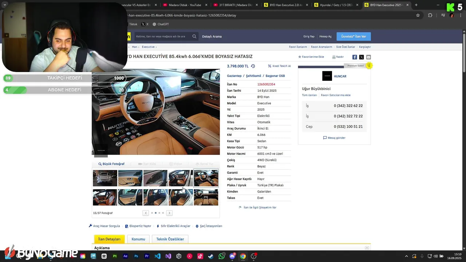
Task: Open the new tab plus button
Action: tap(416, 5)
